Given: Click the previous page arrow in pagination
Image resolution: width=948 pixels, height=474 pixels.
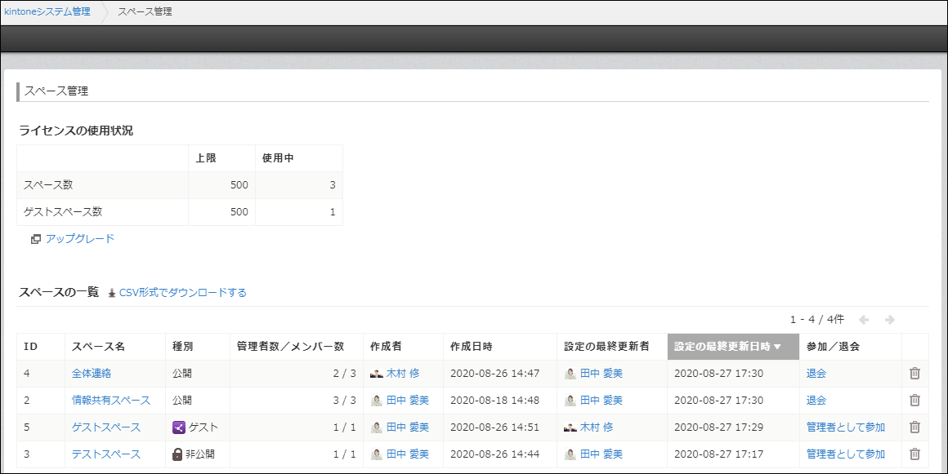Looking at the screenshot, I should [865, 319].
